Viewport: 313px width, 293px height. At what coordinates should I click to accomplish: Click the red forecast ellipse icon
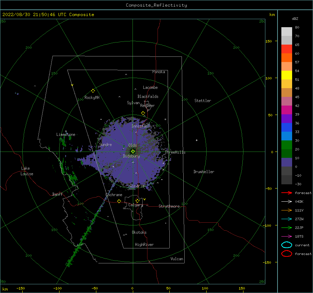click(287, 254)
